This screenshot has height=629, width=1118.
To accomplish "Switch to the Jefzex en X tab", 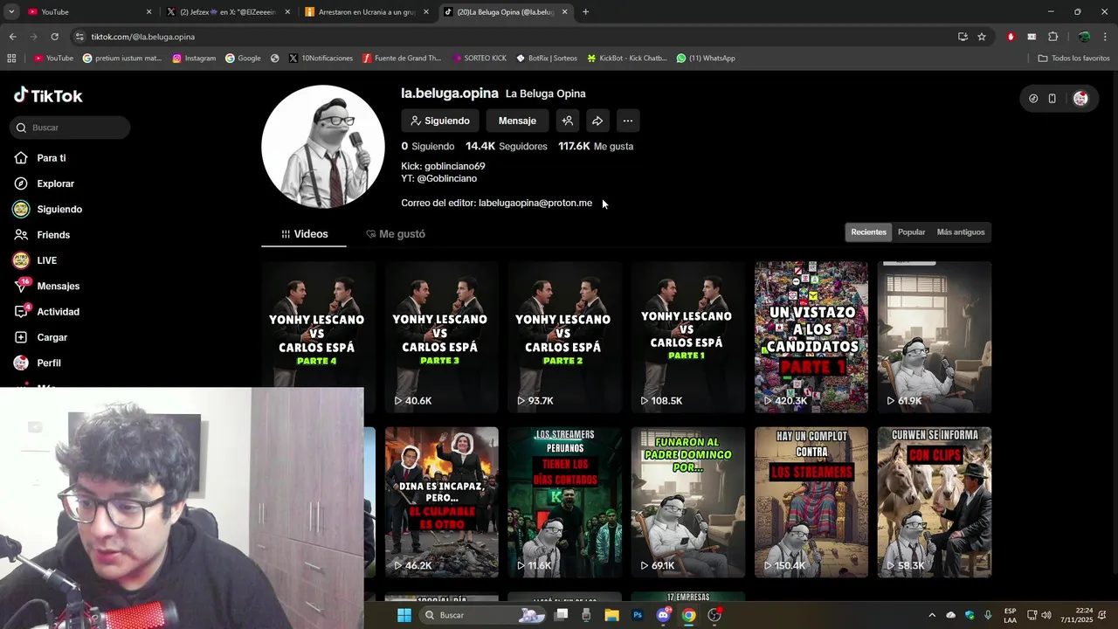I will pos(227,11).
